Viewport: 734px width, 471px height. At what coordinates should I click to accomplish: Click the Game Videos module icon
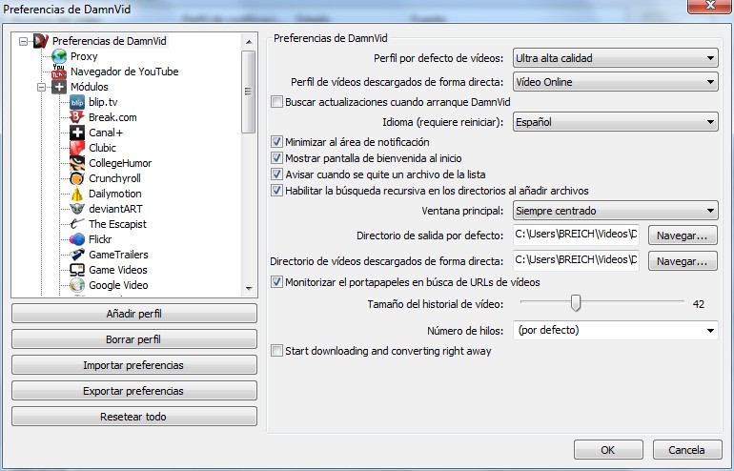coord(77,270)
